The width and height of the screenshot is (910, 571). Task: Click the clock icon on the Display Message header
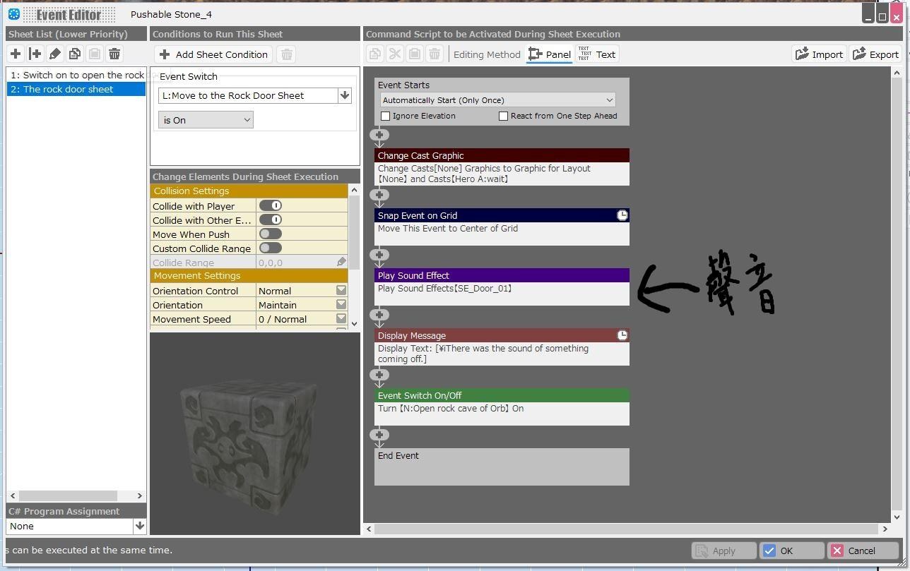coord(622,335)
